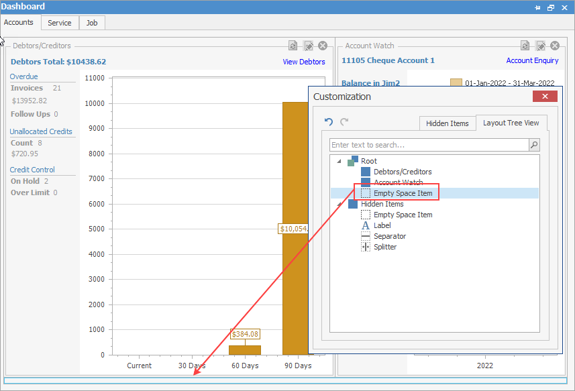Remove the Account Watch widget

click(555, 46)
